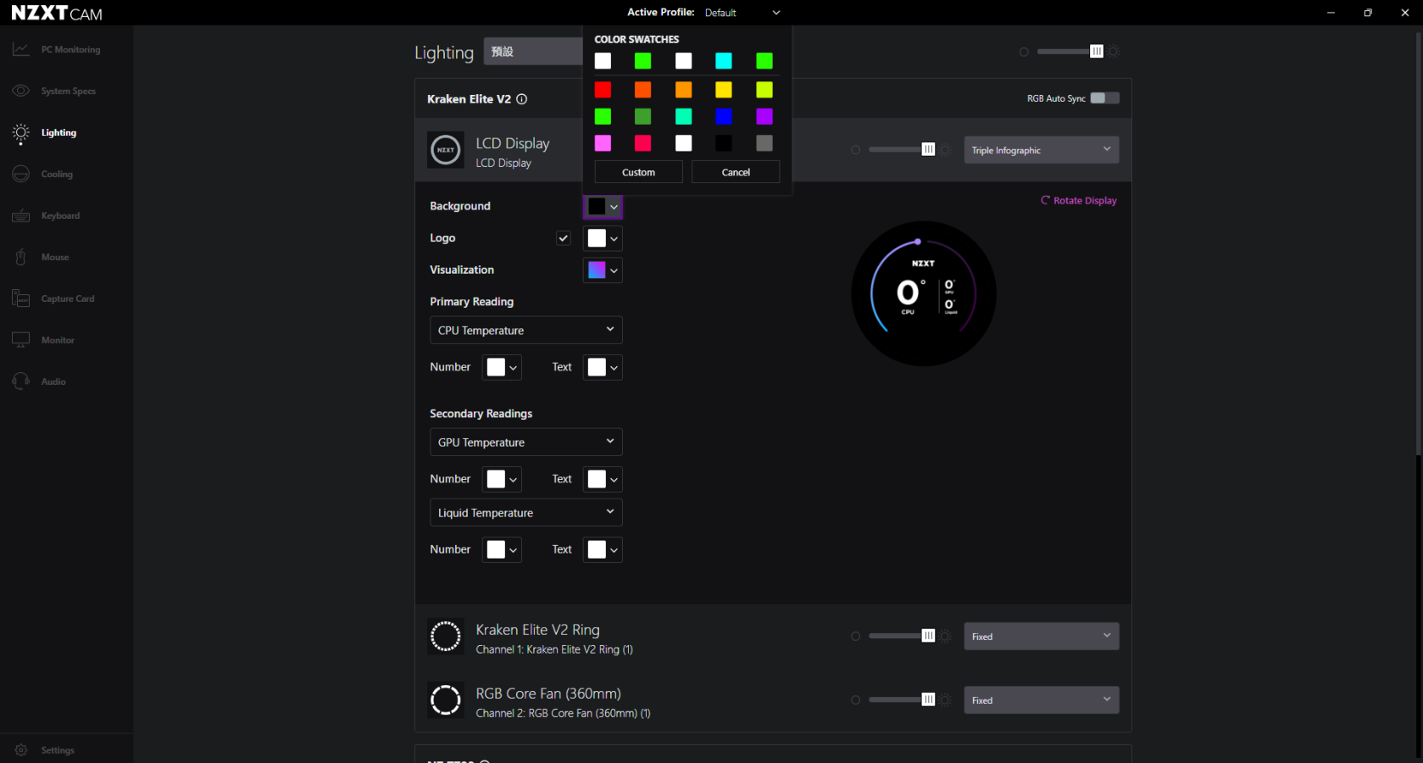Image resolution: width=1423 pixels, height=763 pixels.
Task: Open the Mouse section icon
Action: coord(21,257)
